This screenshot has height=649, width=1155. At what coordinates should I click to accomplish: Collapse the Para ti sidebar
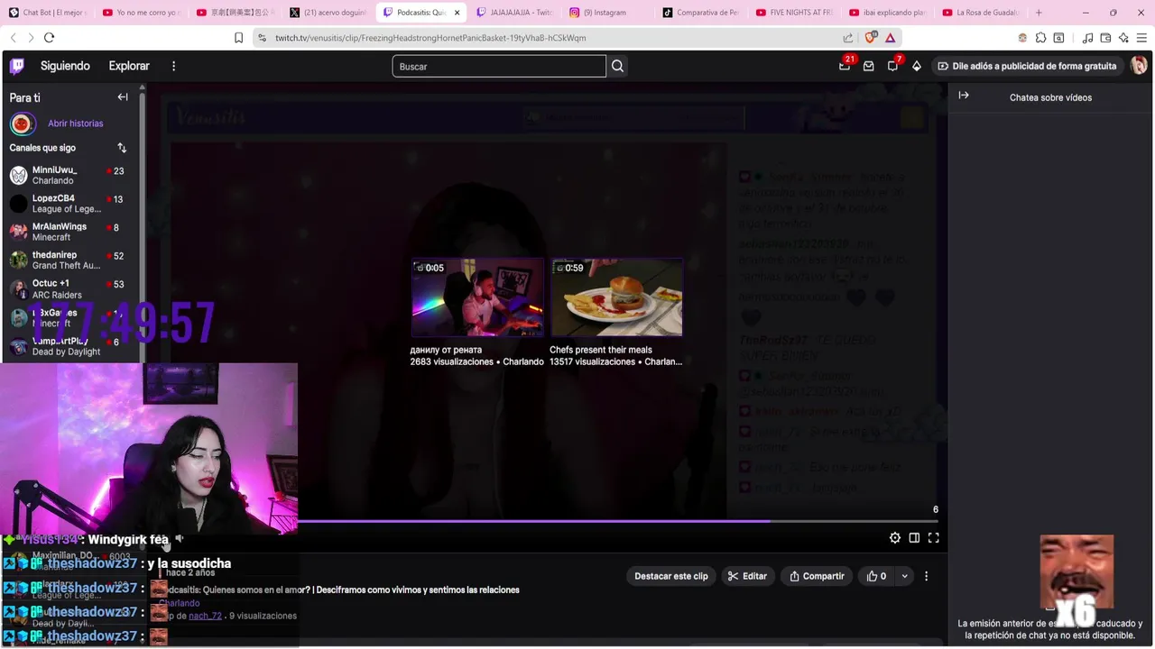[123, 97]
